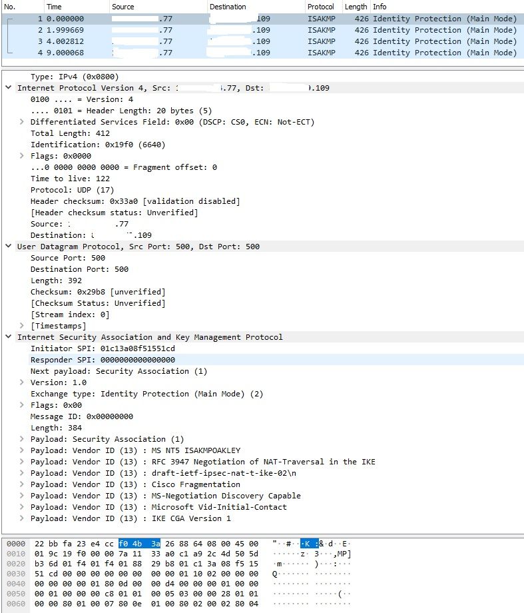The width and height of the screenshot is (524, 613).
Task: Expand the ISAKMP Version: 1.0 field
Action: click(x=22, y=382)
